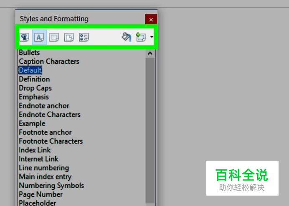289x206 pixels.
Task: Select the Default character style
Action: tap(30, 70)
